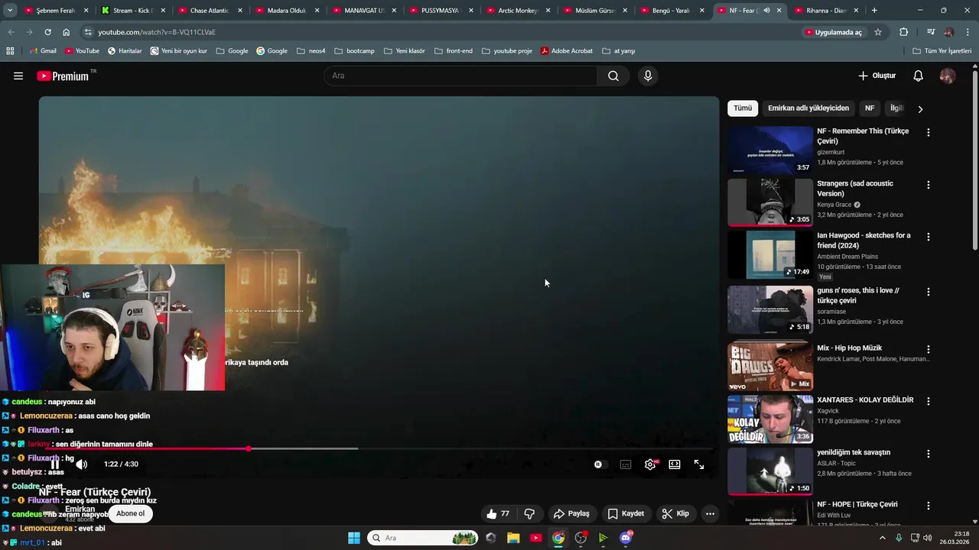979x550 pixels.
Task: Switch to the Rihanna - Diamonds browser tab
Action: (x=826, y=11)
